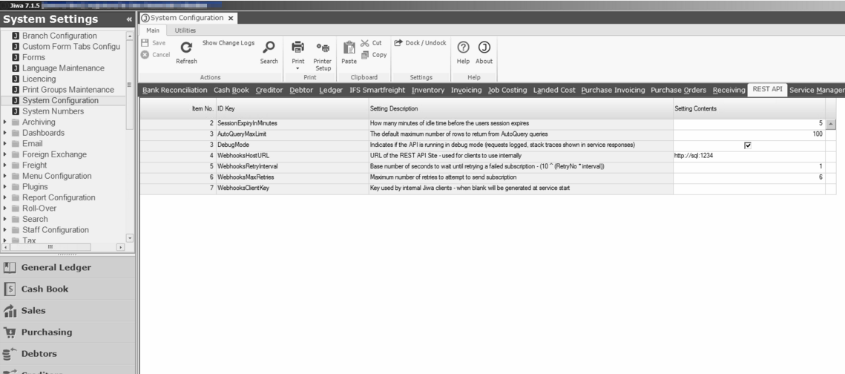This screenshot has width=845, height=374.
Task: Select System Numbers in the tree
Action: click(x=49, y=111)
